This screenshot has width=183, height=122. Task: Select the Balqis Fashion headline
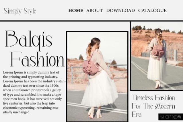pyautogui.click(x=35, y=49)
